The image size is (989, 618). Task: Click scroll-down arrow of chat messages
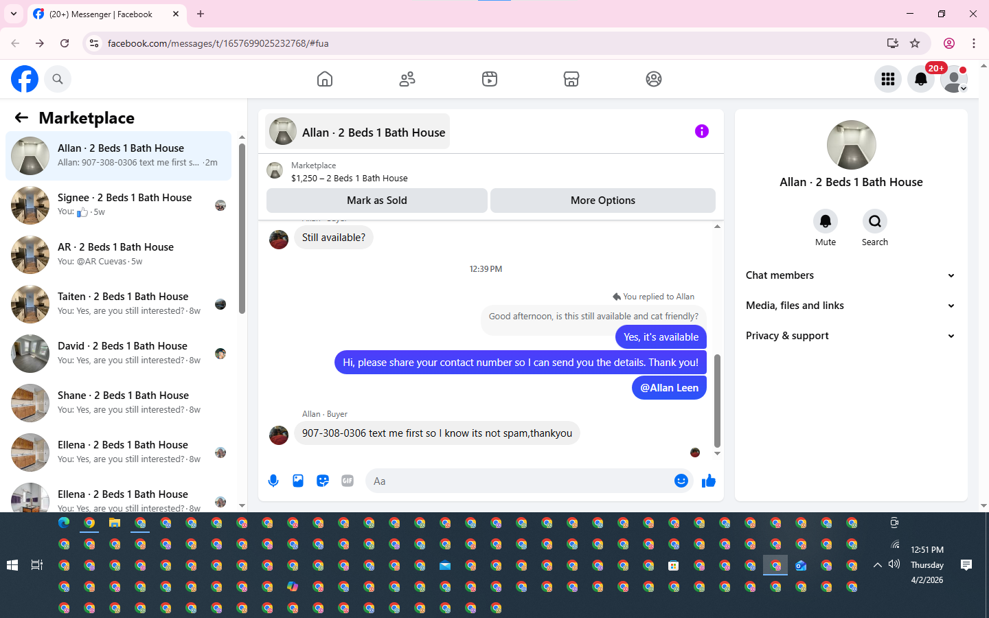point(717,454)
